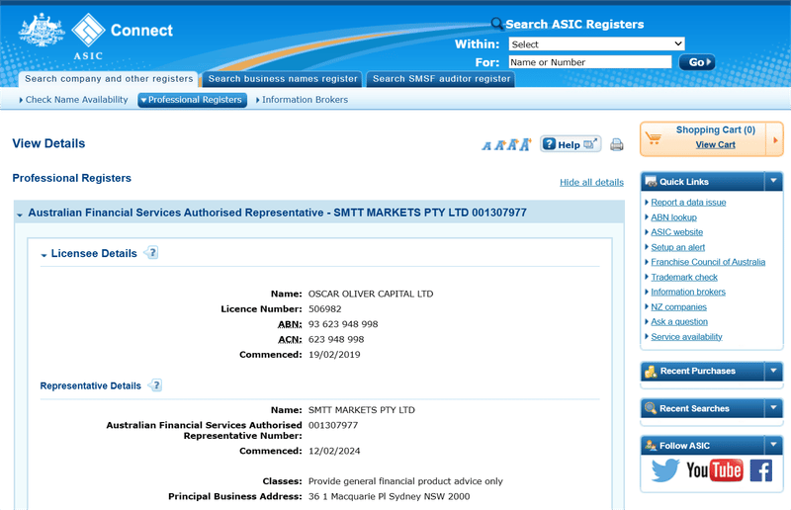This screenshot has height=510, width=791.
Task: Open Report a data issue link
Action: (688, 203)
